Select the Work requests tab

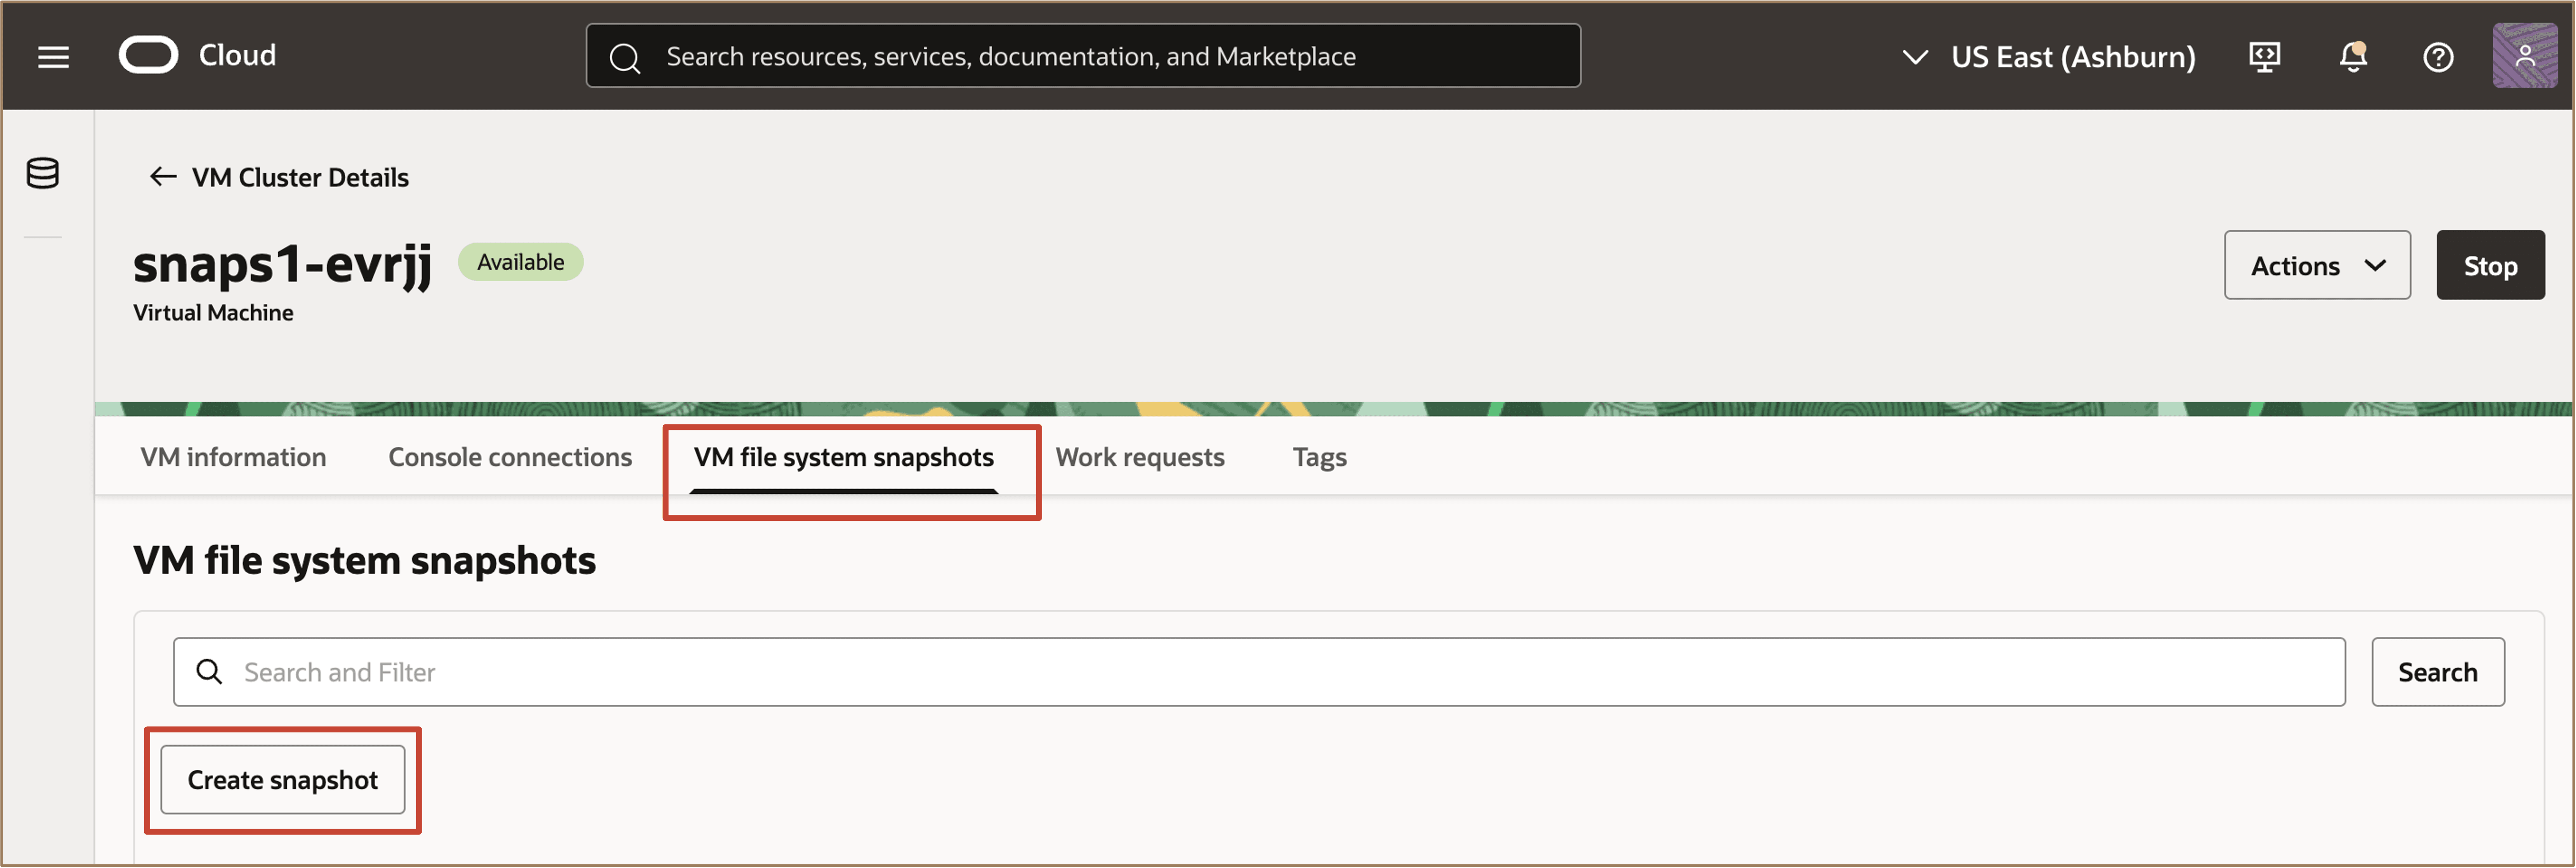click(1140, 457)
